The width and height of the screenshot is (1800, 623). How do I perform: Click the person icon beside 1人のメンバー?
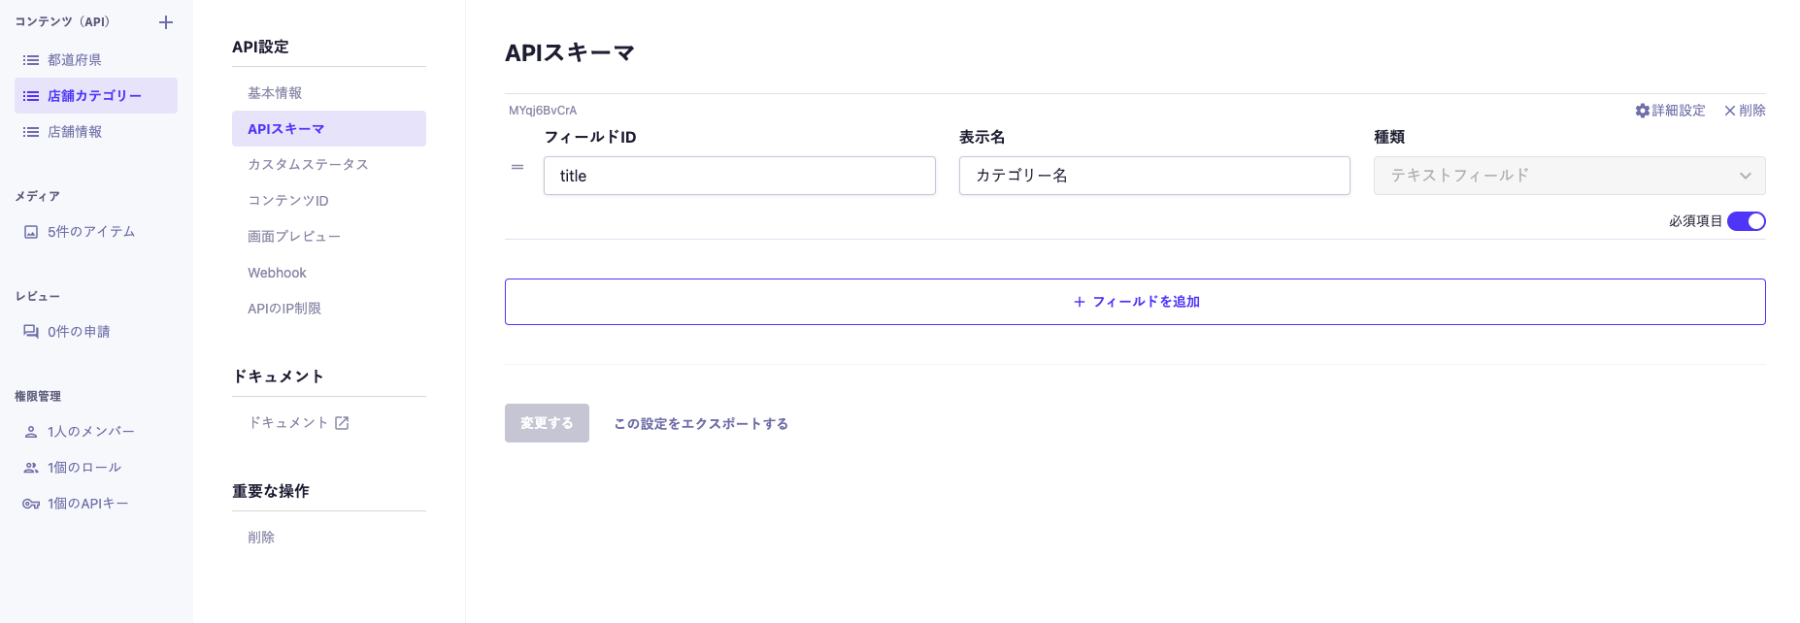coord(31,432)
